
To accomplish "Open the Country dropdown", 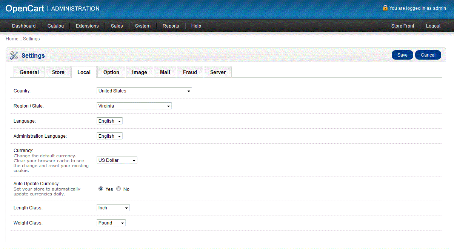I will (144, 91).
